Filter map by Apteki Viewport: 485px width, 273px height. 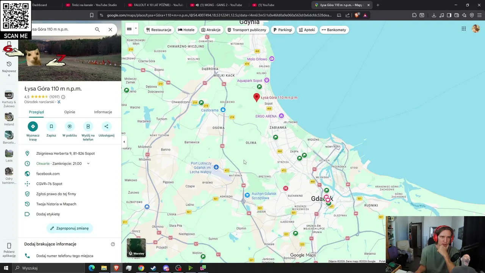[307, 30]
